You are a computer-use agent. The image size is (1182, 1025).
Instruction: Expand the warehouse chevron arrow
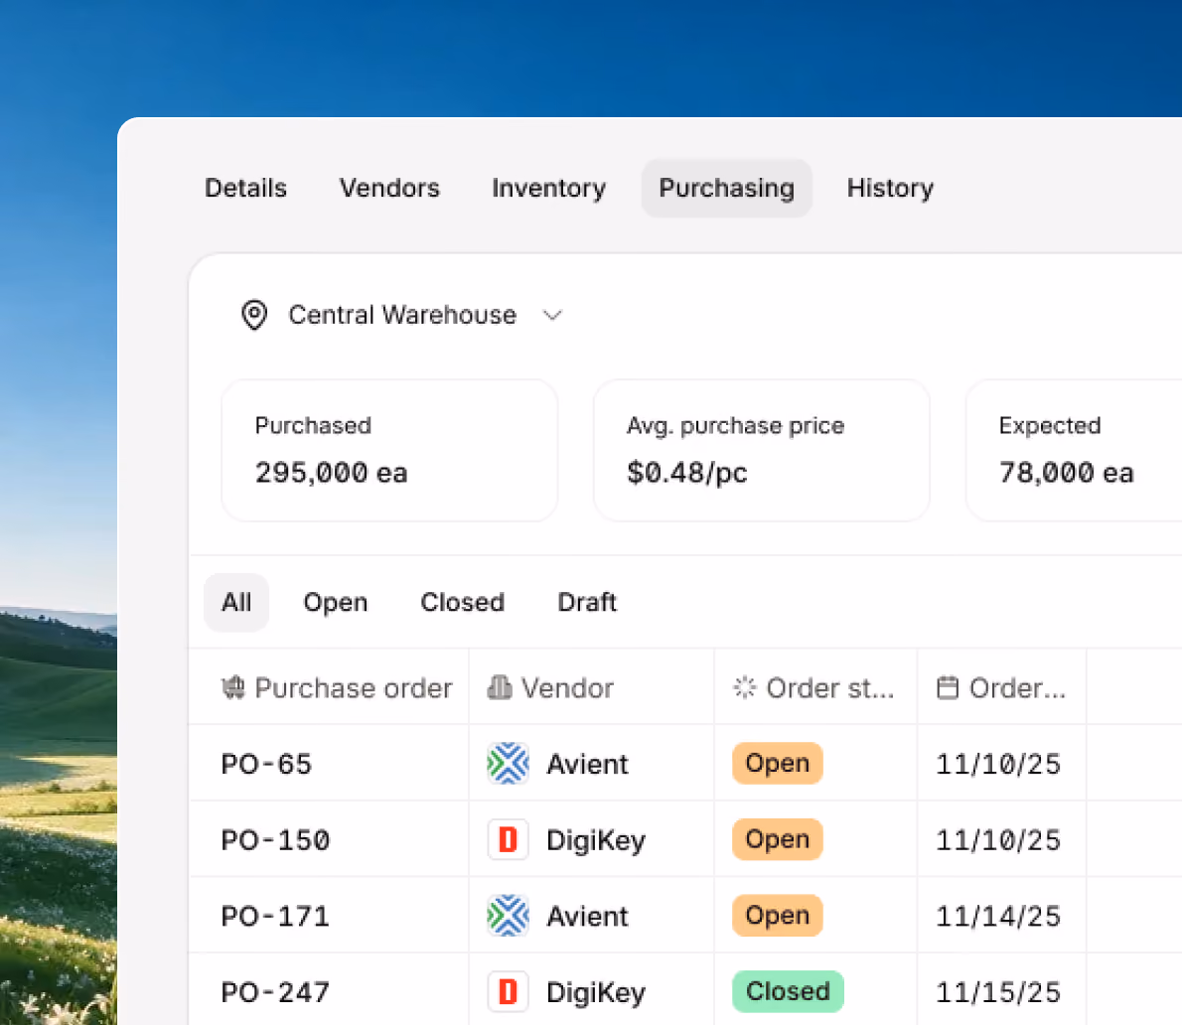(x=552, y=315)
